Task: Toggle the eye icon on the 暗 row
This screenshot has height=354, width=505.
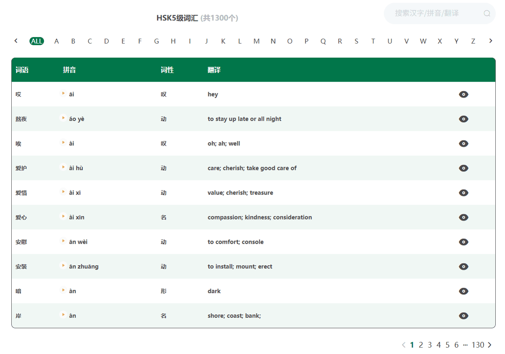Action: pyautogui.click(x=463, y=291)
